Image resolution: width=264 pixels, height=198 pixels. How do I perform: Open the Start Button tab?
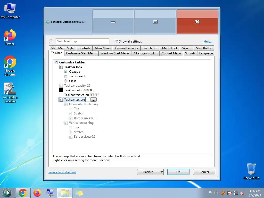coord(204,48)
